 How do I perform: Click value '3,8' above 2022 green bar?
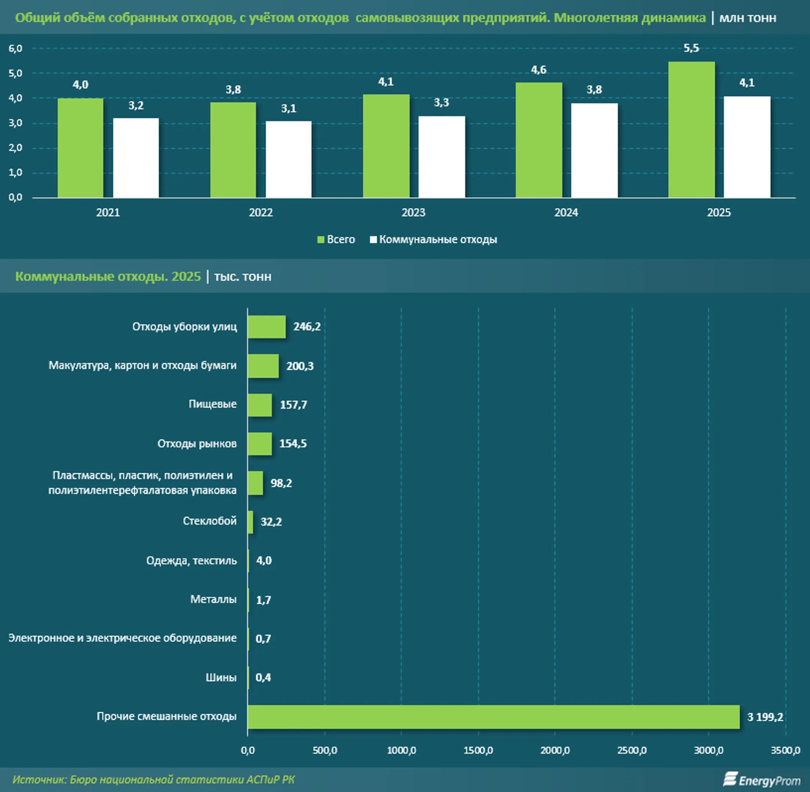[x=233, y=89]
